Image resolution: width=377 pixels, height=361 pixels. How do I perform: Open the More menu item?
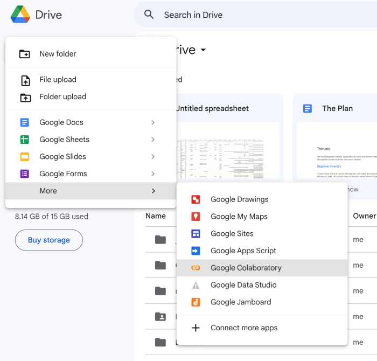(x=91, y=191)
